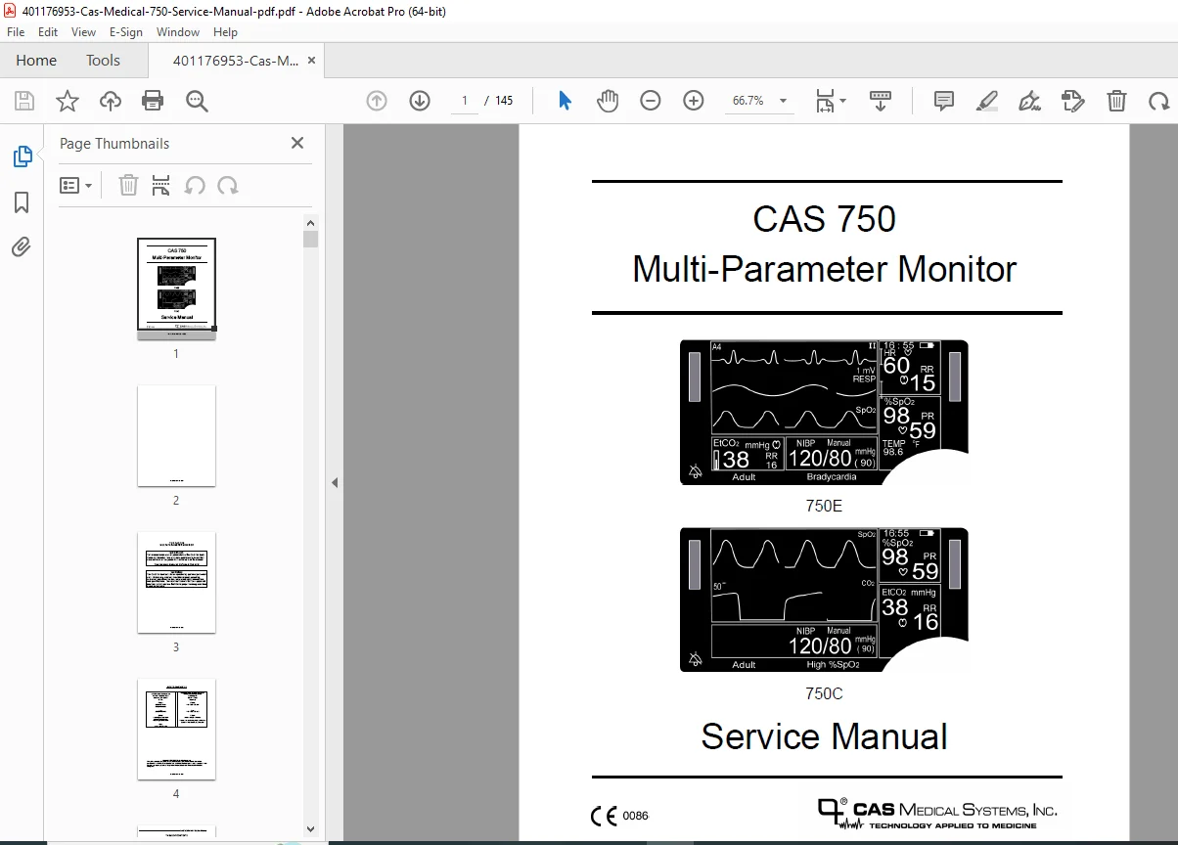This screenshot has width=1178, height=845.
Task: Activate the hand pan tool
Action: point(608,101)
